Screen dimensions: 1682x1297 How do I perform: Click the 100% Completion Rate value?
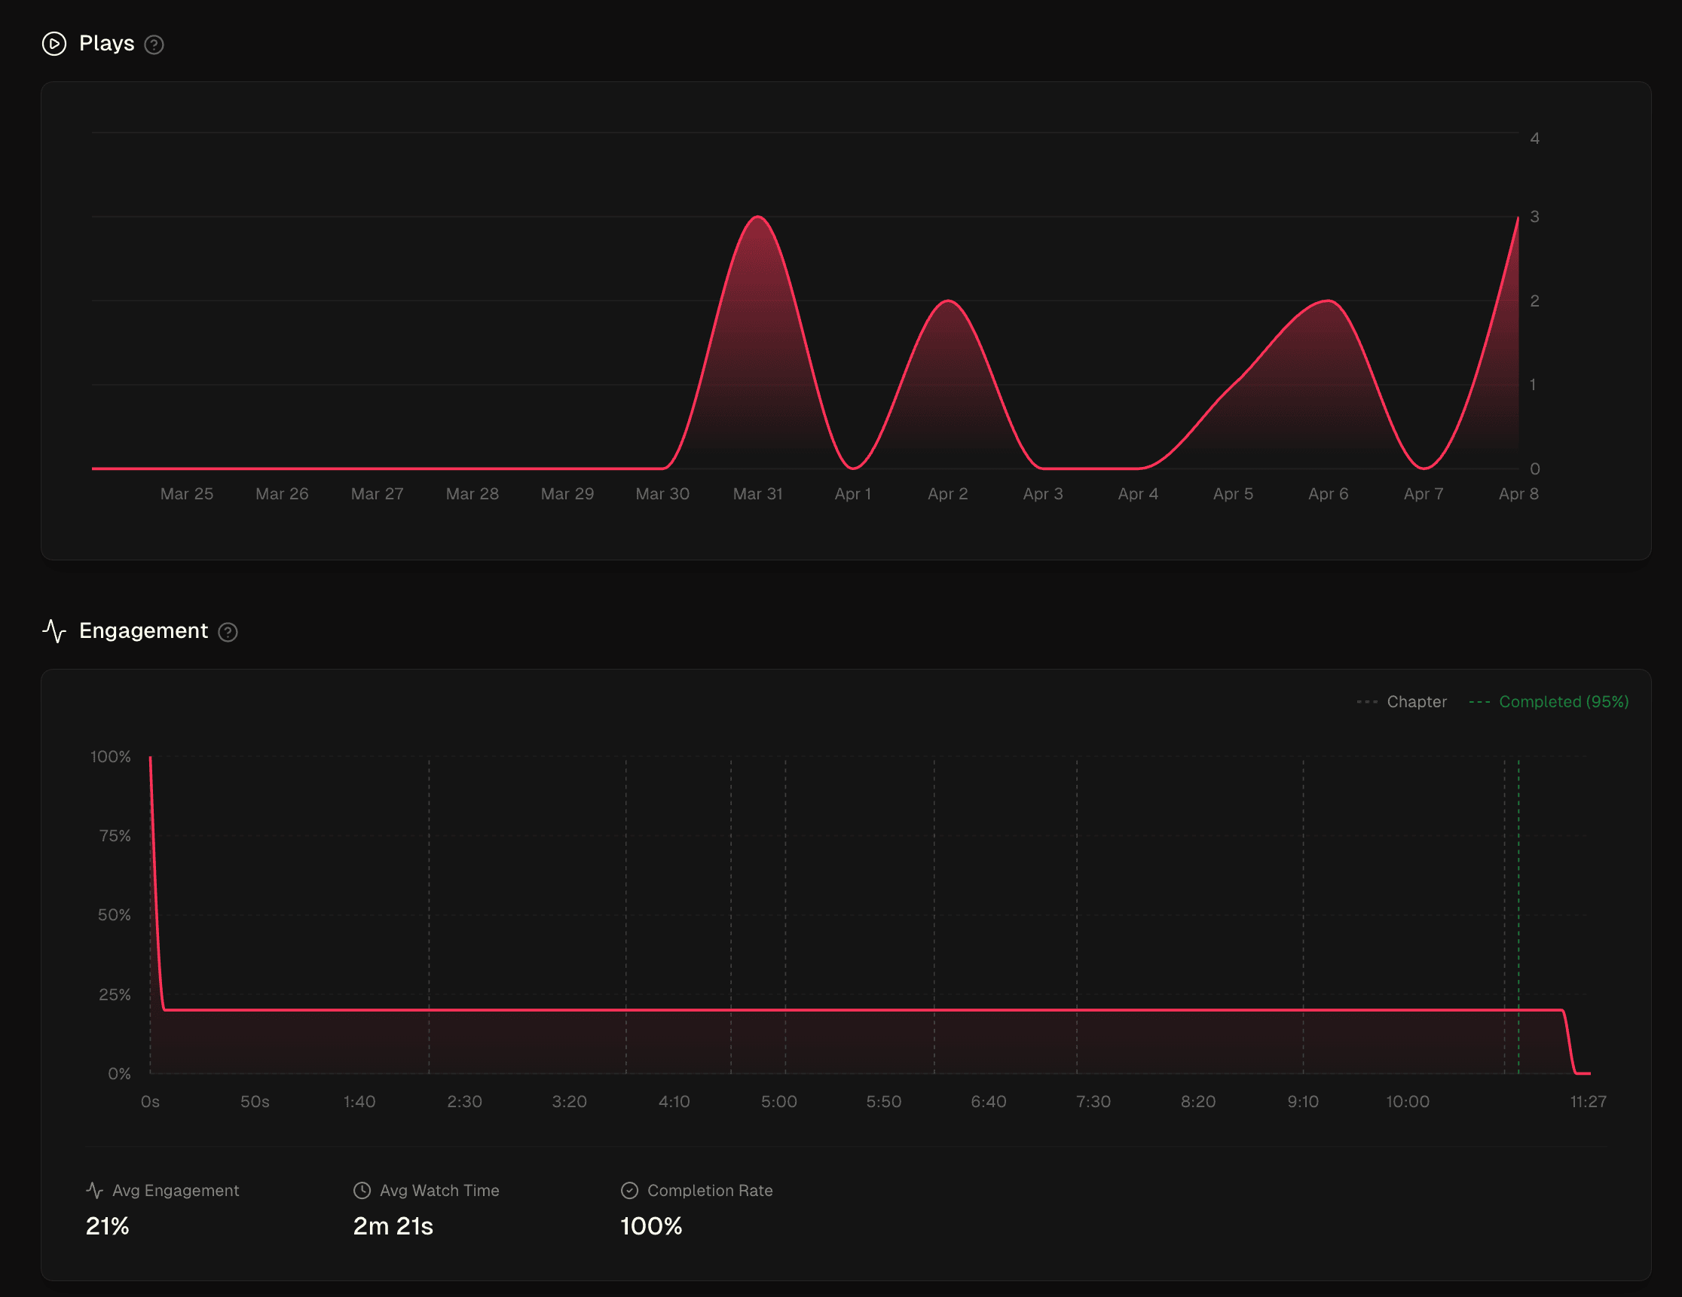tap(651, 1226)
